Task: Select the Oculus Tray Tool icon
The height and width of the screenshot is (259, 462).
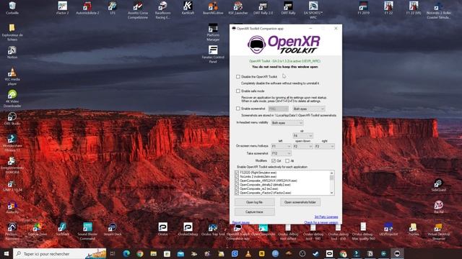Action: (x=213, y=229)
